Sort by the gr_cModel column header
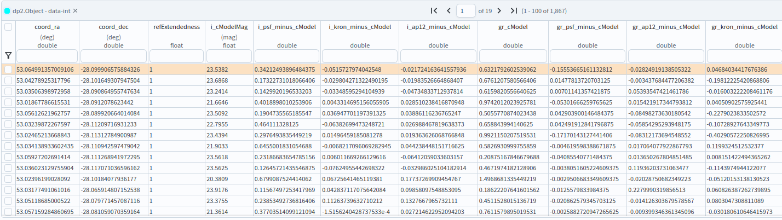This screenshot has height=220, width=782. coord(513,27)
